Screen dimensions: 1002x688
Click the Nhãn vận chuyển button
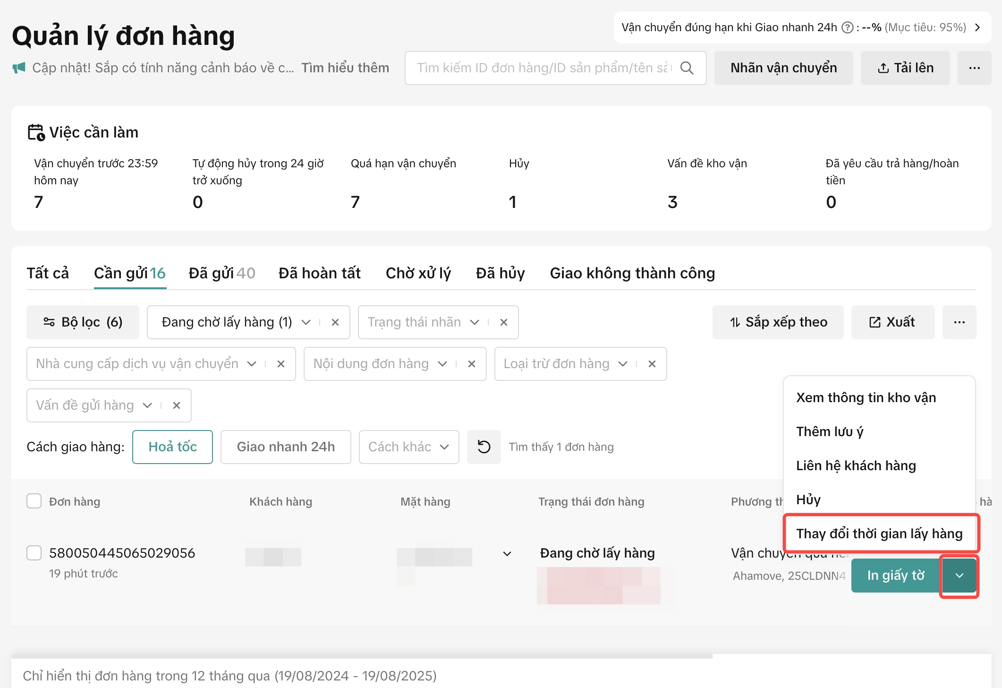783,68
